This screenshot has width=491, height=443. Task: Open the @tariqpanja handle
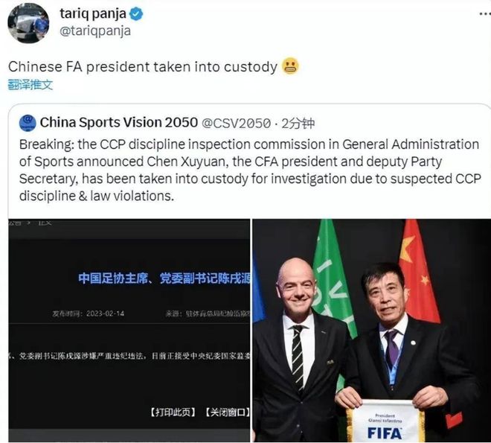95,31
